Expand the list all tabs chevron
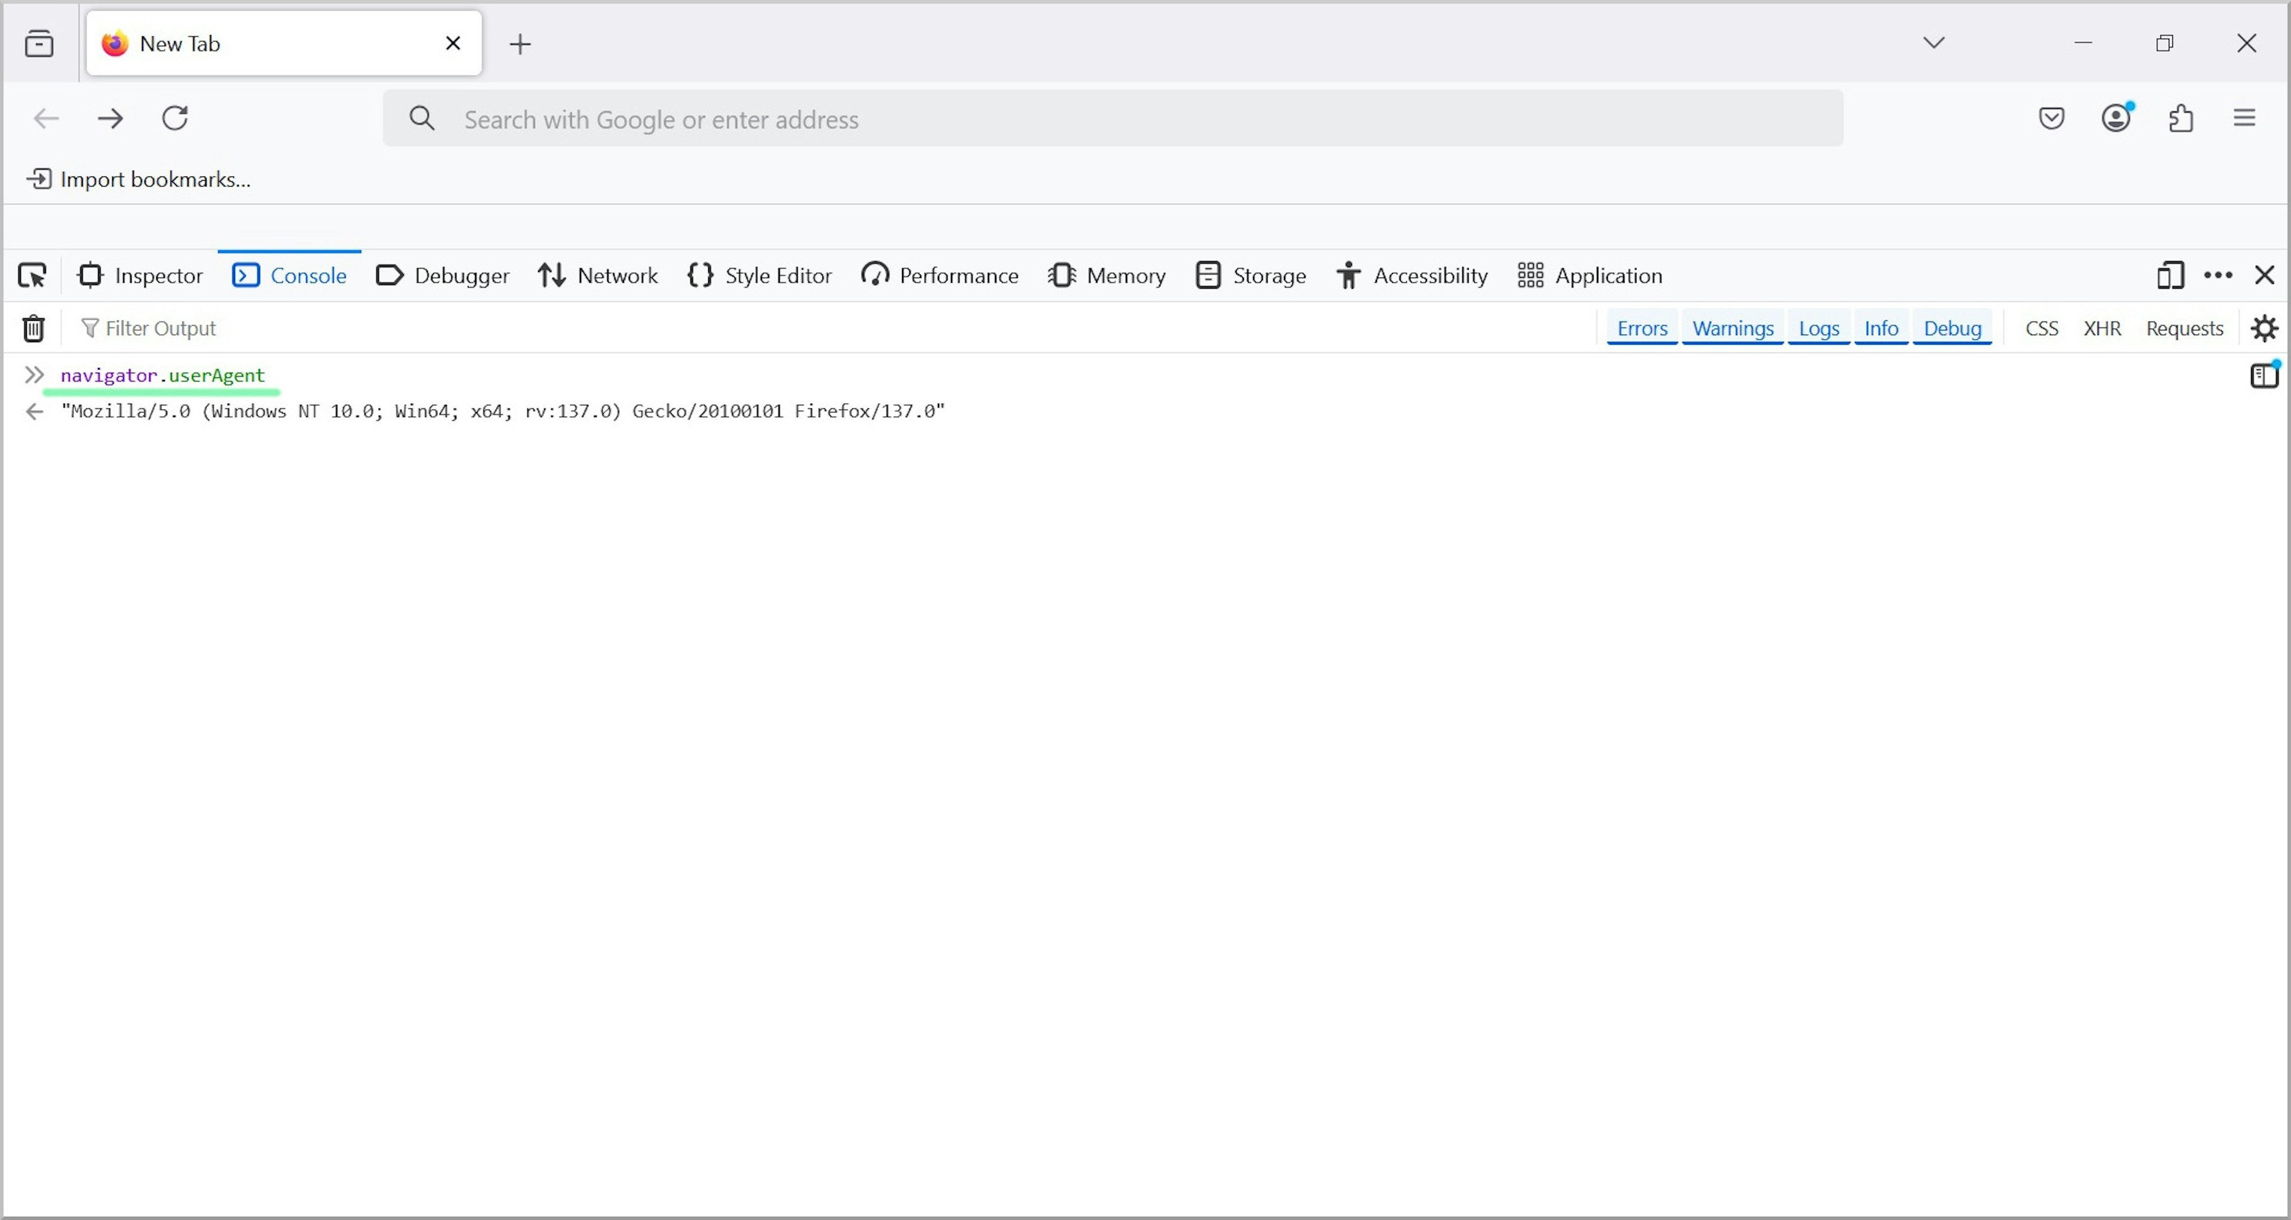The image size is (2291, 1220). (x=1934, y=42)
